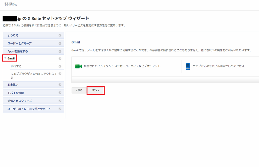
Task: Click checkmark icon beside ウェブブラウザで Gmail にアクセスする
Action: pyautogui.click(x=60, y=74)
